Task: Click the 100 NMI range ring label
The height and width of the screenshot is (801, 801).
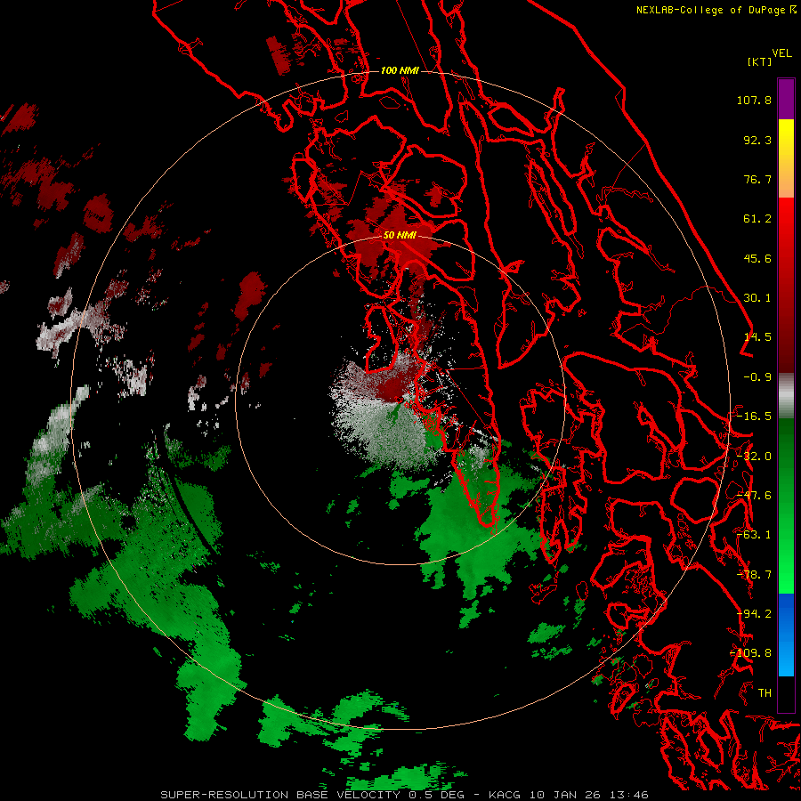Action: [x=400, y=70]
